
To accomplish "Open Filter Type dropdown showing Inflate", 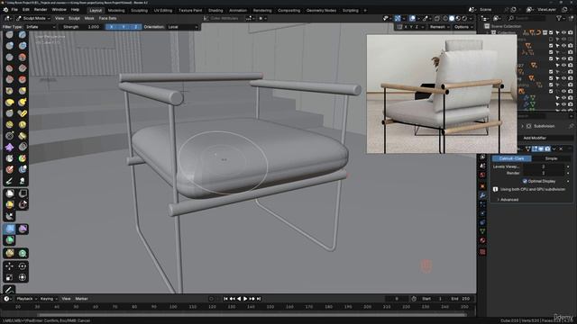I will coord(41,27).
